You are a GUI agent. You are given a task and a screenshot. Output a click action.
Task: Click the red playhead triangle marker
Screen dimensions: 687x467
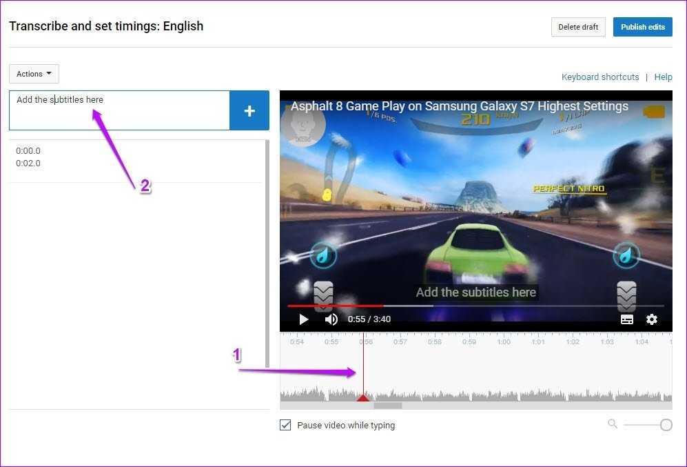pyautogui.click(x=363, y=397)
